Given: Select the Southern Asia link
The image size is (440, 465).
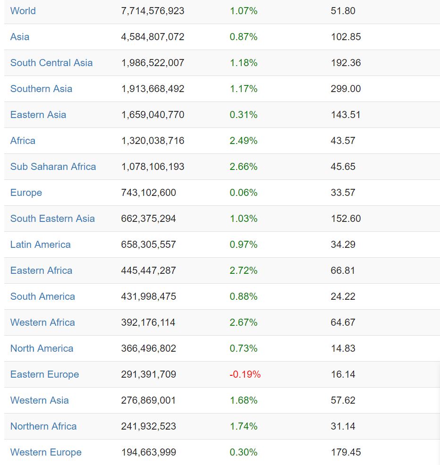Looking at the screenshot, I should point(41,89).
